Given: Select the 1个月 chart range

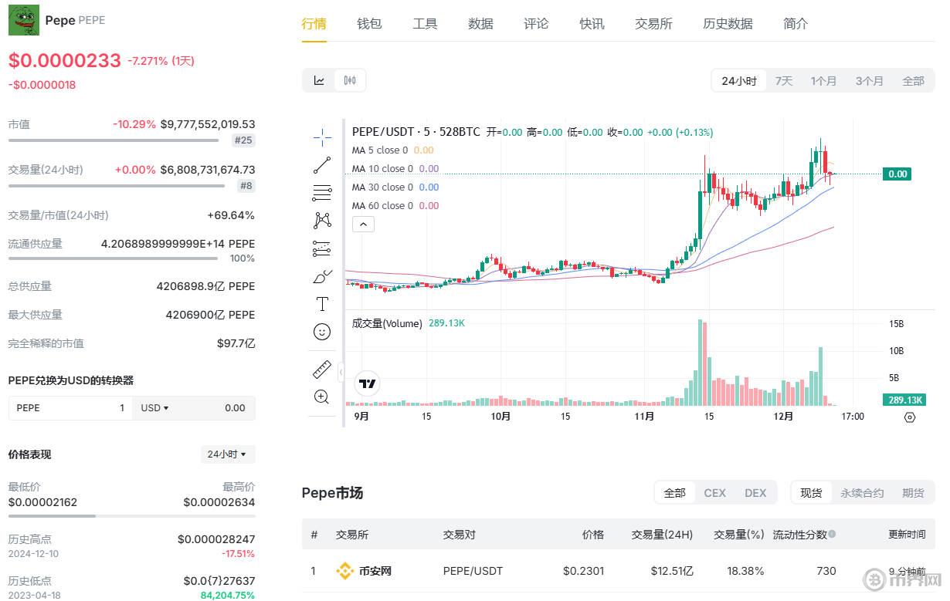Looking at the screenshot, I should click(823, 81).
